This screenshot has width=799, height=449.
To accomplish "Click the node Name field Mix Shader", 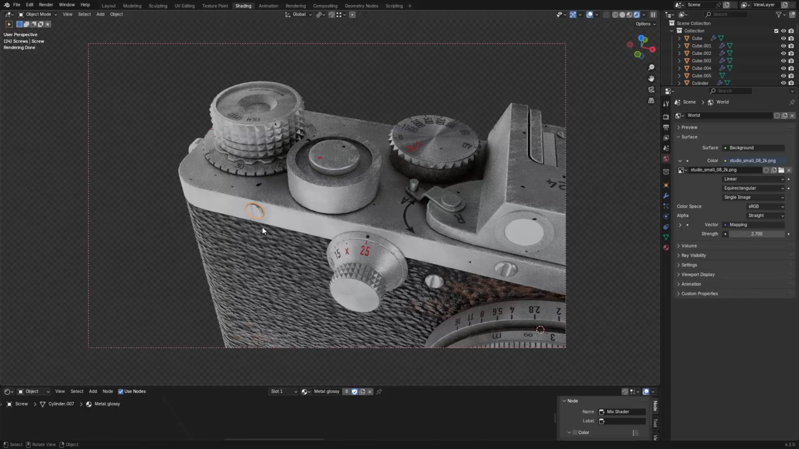I will click(x=622, y=412).
